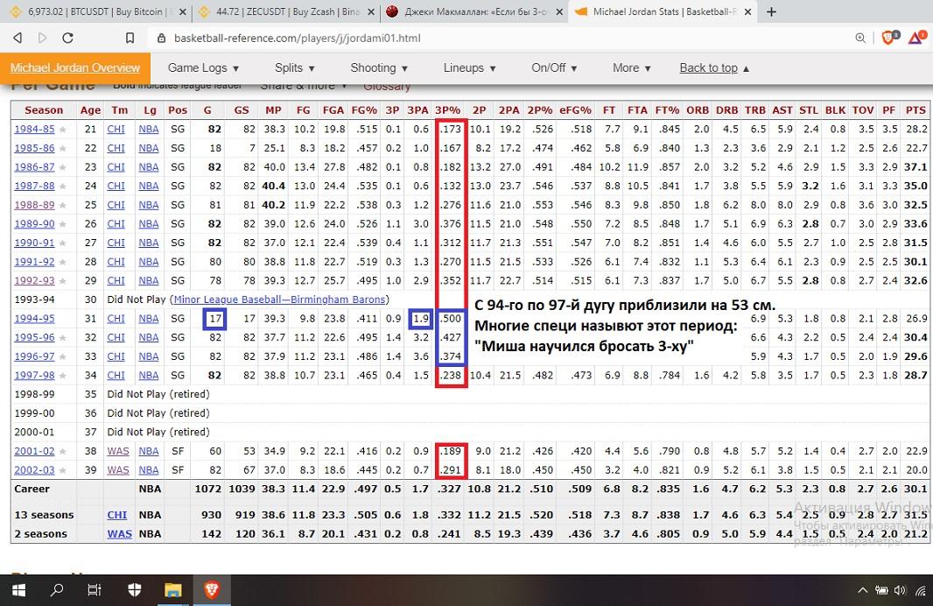The height and width of the screenshot is (606, 933).
Task: Click the 37.1 points value for 1986-87
Action: click(915, 167)
